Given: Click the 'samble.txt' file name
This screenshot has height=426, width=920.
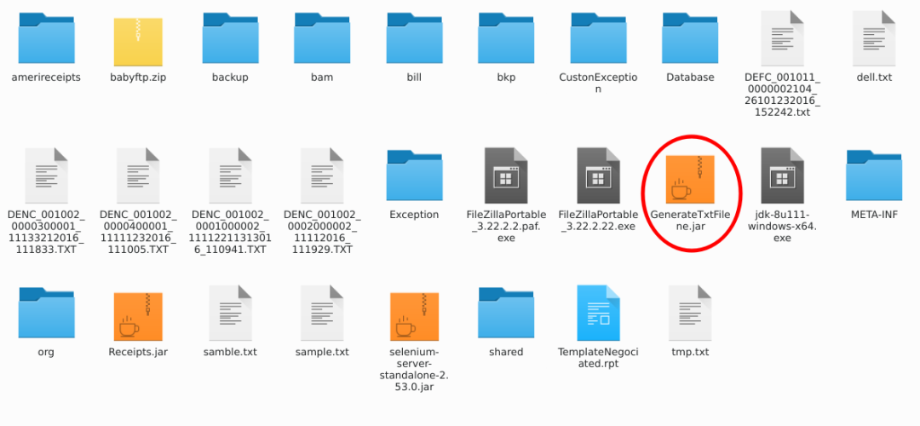Looking at the screenshot, I should click(x=230, y=352).
